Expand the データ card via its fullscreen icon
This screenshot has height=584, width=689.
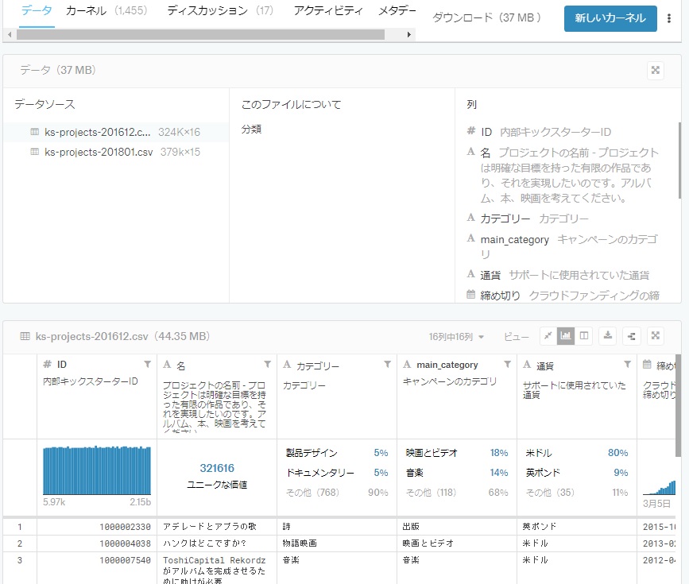(655, 70)
